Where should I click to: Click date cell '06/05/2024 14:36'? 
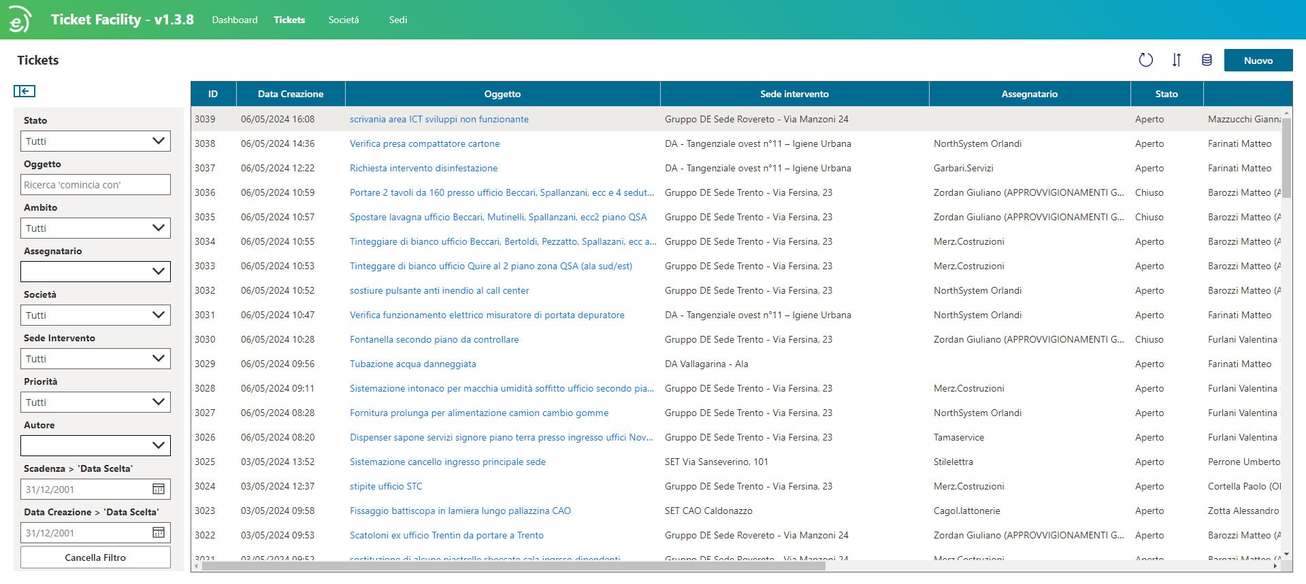pos(278,143)
